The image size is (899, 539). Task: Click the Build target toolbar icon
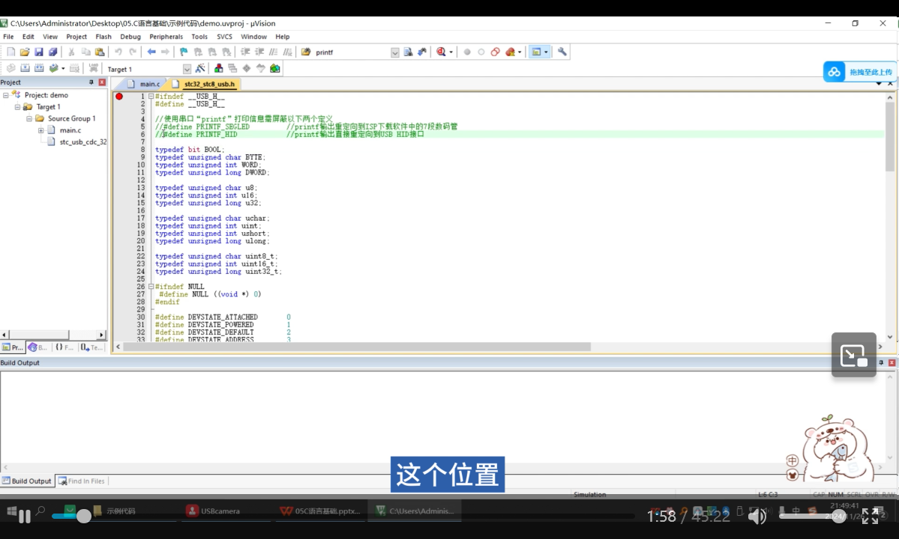click(x=25, y=69)
